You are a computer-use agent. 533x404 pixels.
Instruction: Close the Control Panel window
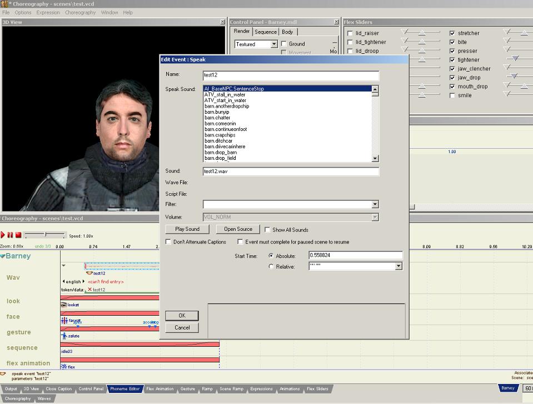tap(336, 22)
